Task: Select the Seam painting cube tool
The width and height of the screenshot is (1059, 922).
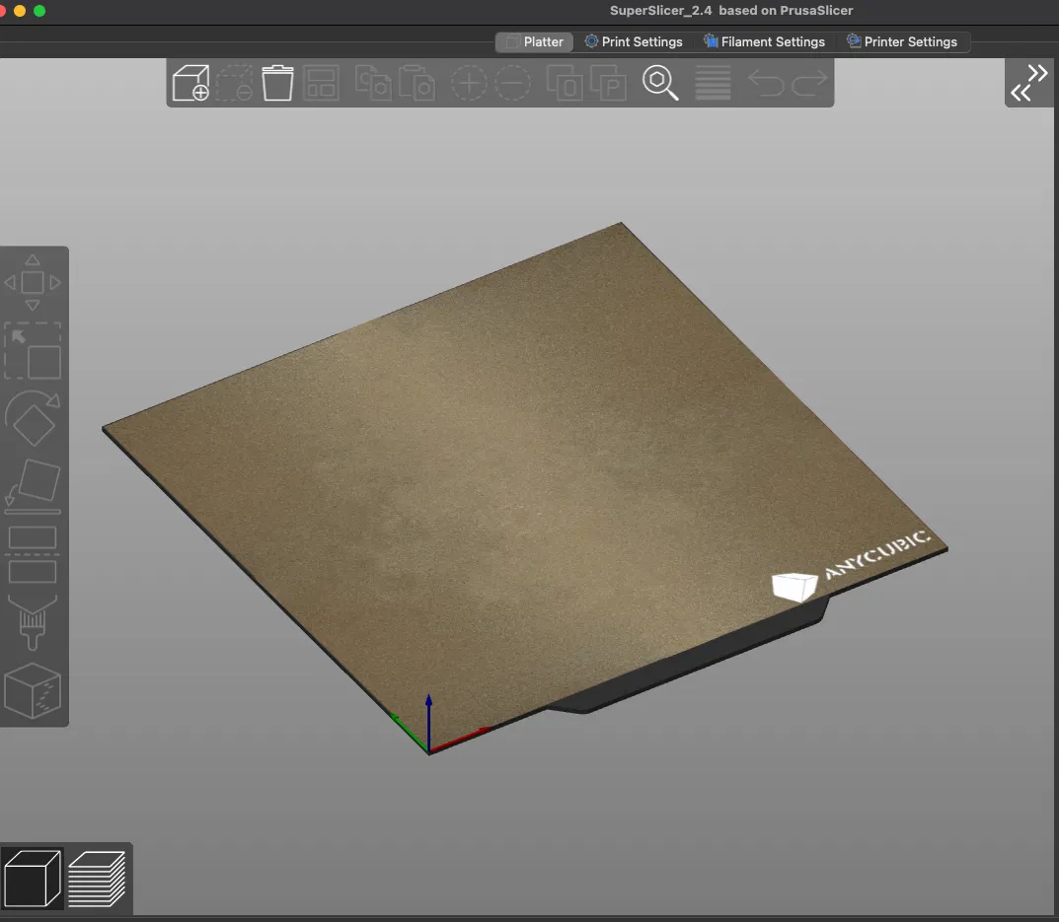Action: (33, 690)
